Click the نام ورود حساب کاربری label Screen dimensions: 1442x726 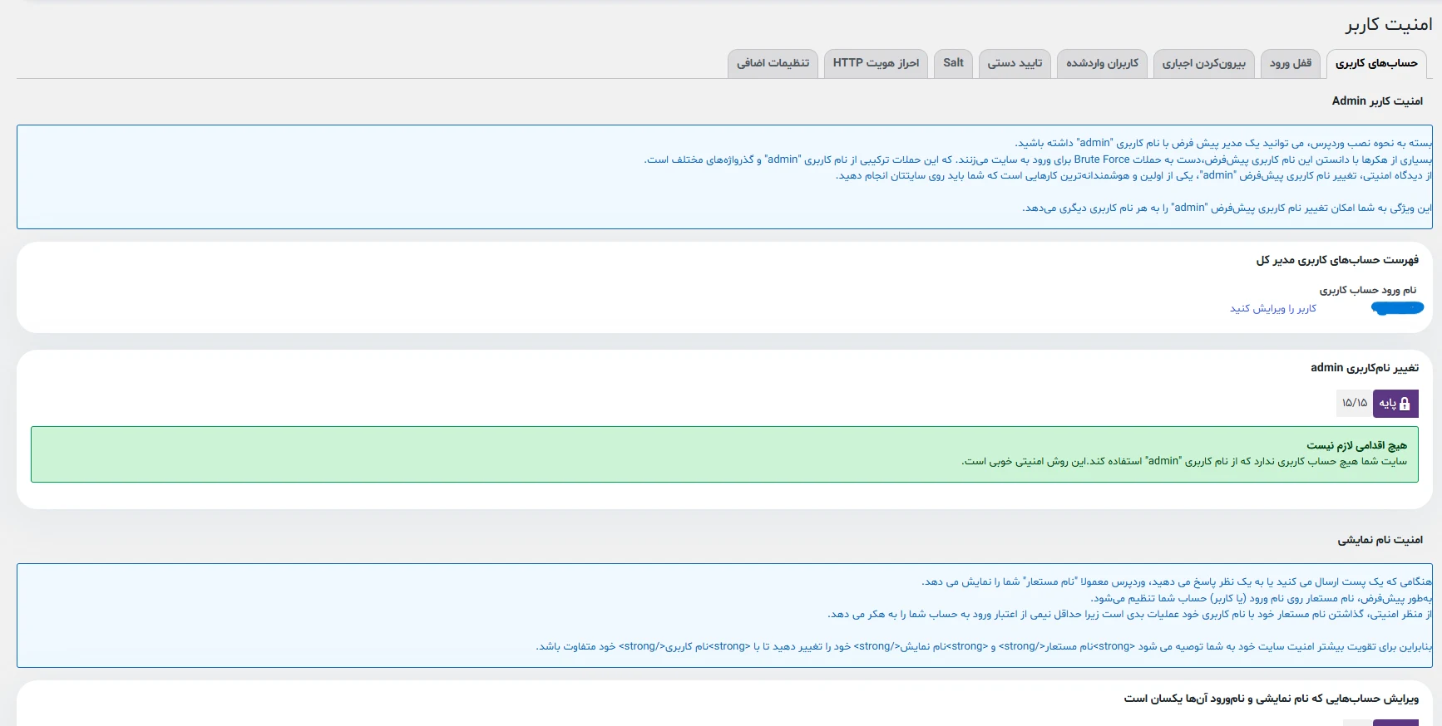pos(1368,290)
